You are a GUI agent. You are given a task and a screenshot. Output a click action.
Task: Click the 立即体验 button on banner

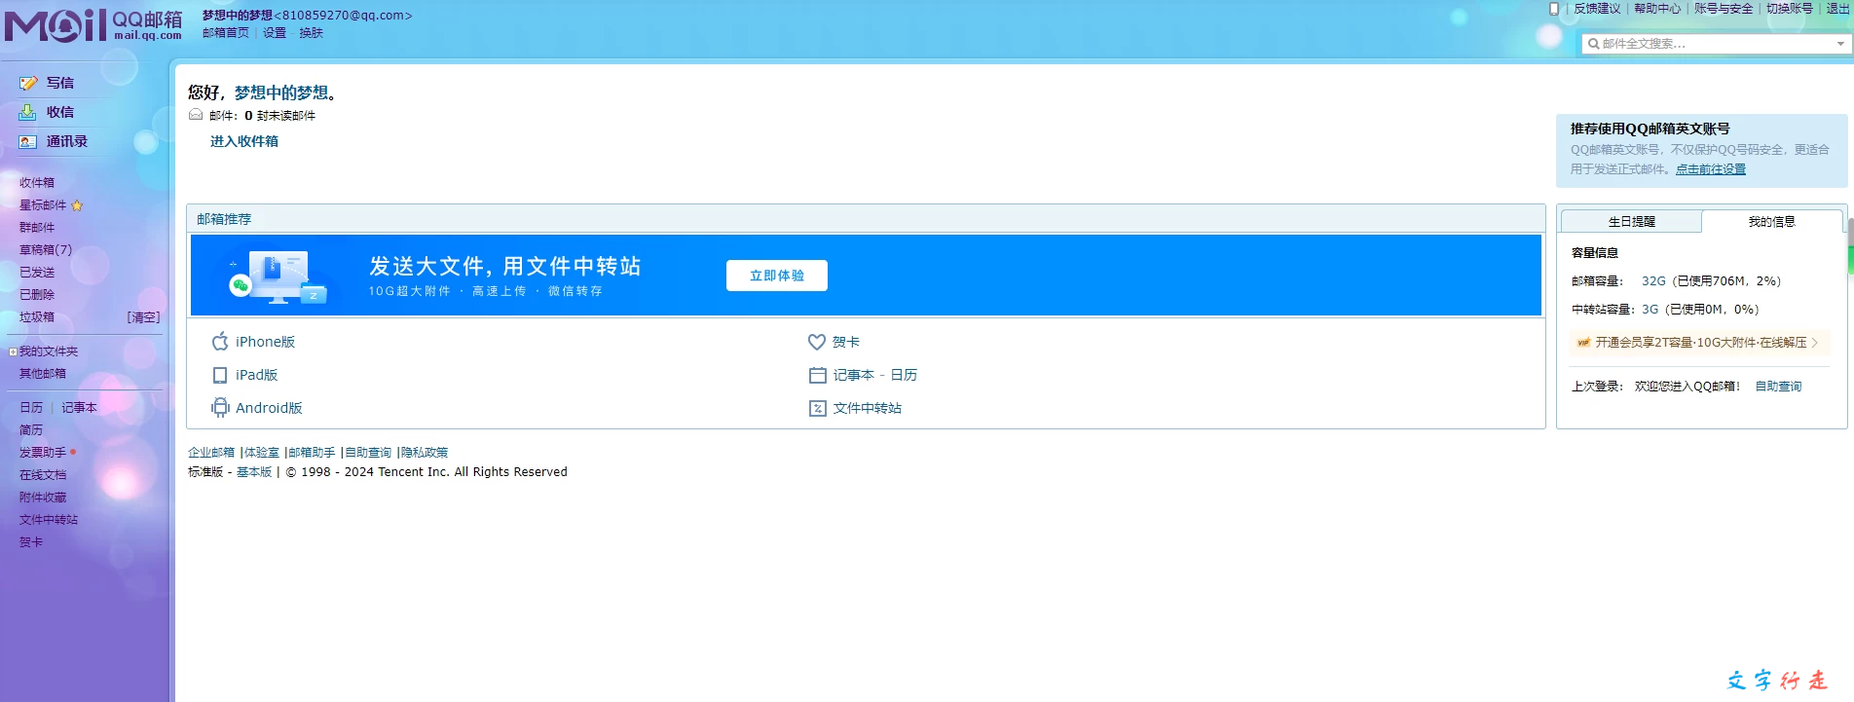(777, 276)
